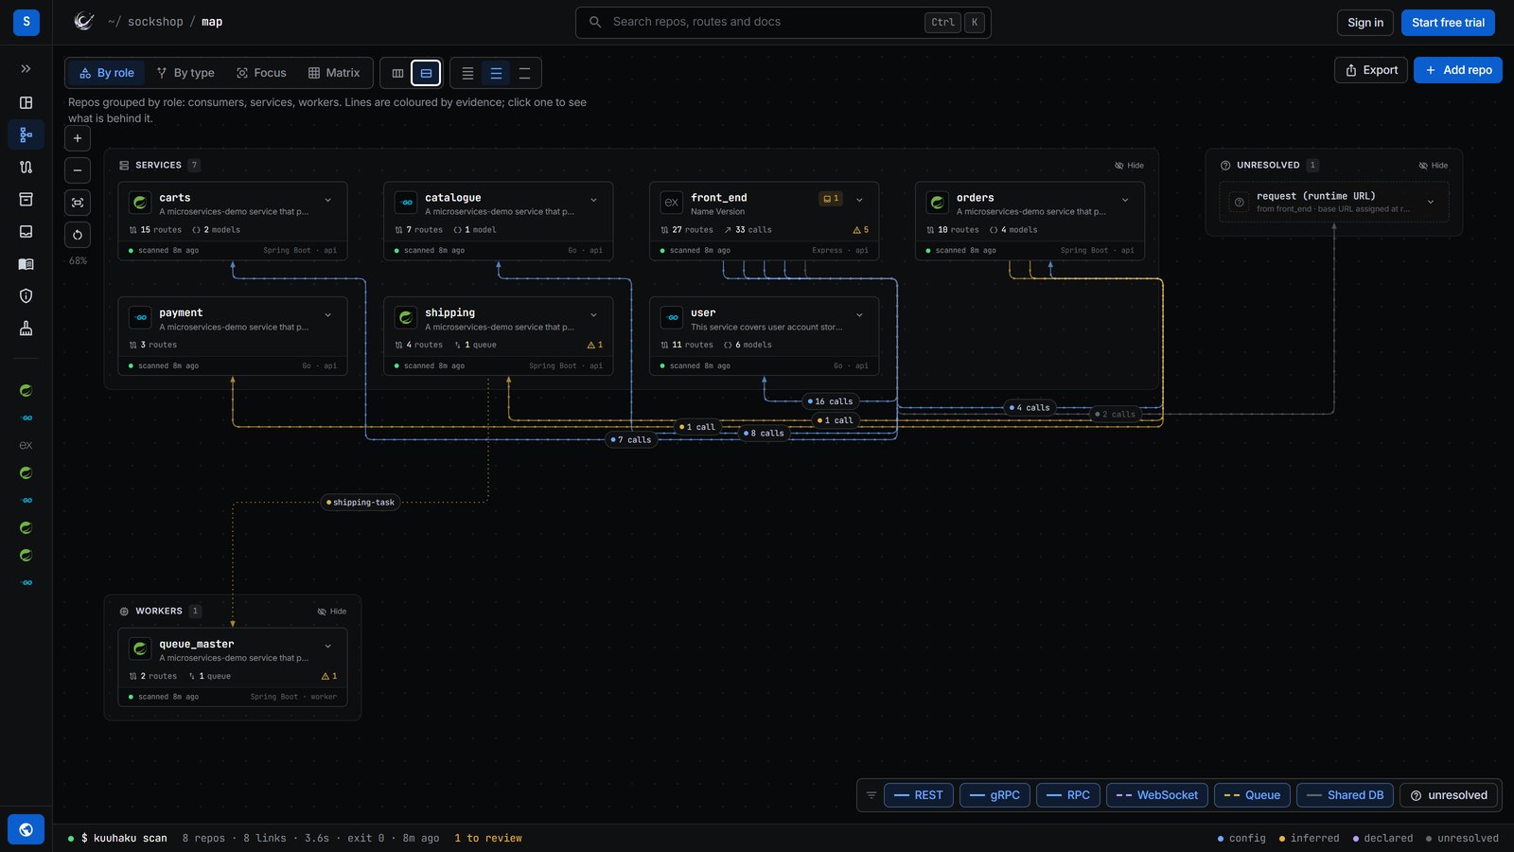Toggle the gRPC link filter
Screen dimensions: 1514x852
(x=995, y=795)
